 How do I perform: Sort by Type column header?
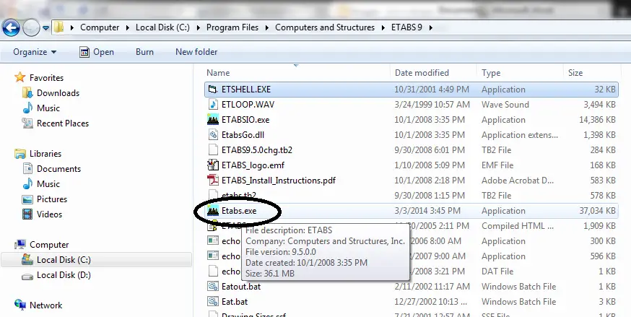click(491, 73)
